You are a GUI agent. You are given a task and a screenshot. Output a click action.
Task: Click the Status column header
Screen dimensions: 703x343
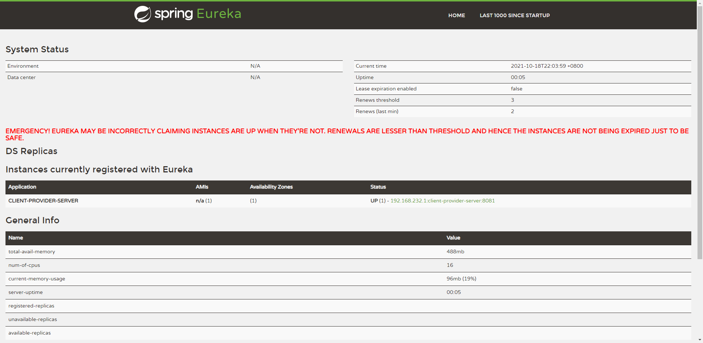(378, 187)
